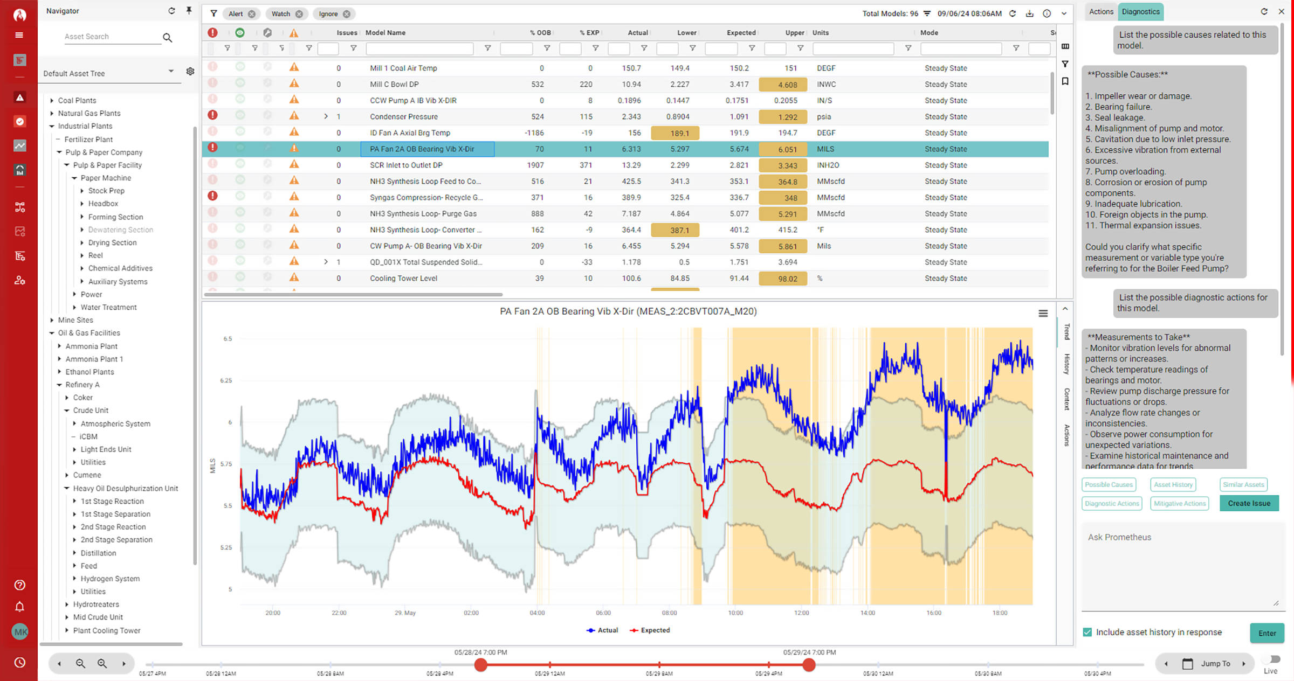Screen dimensions: 1294x681
Task: Click the Mitigative Actions button
Action: (x=1179, y=503)
